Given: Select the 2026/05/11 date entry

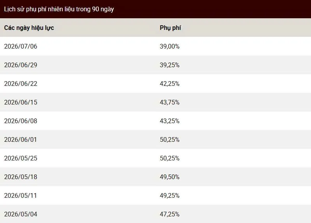Looking at the screenshot, I should coord(21,195).
